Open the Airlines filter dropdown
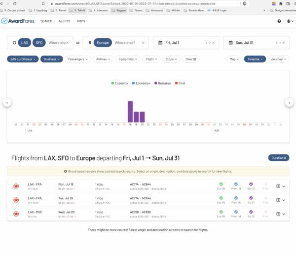 pyautogui.click(x=102, y=59)
